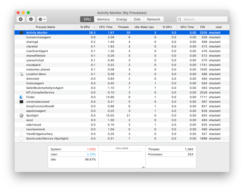Click the quit process stop icon

pyautogui.click(x=21, y=19)
